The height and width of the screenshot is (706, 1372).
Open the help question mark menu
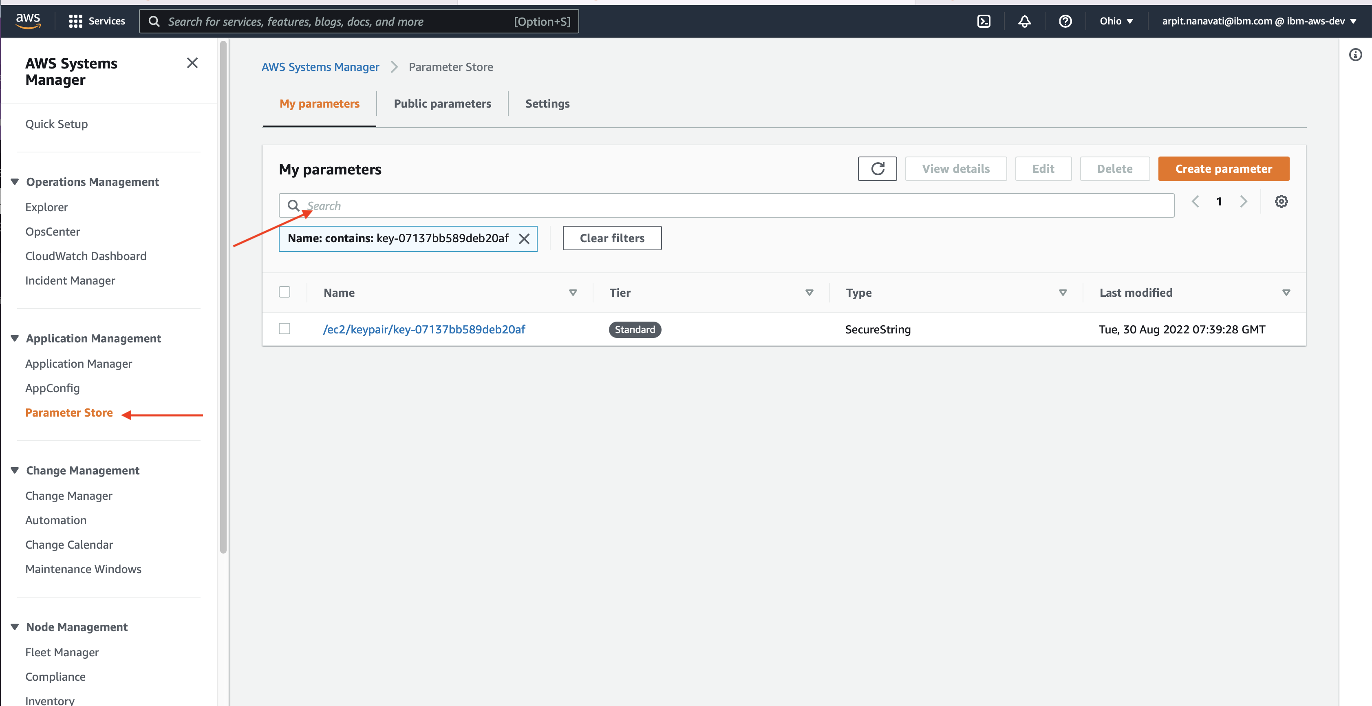pos(1065,21)
